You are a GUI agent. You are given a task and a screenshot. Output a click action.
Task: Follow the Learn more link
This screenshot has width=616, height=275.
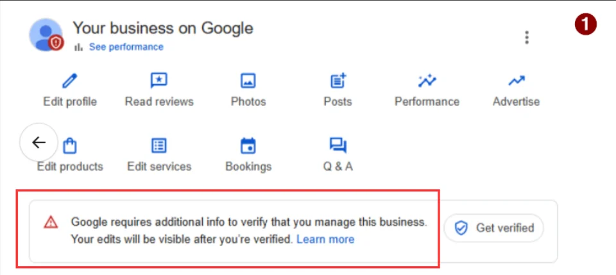coord(325,239)
